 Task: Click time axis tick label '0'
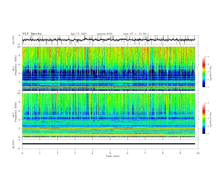[22, 153]
